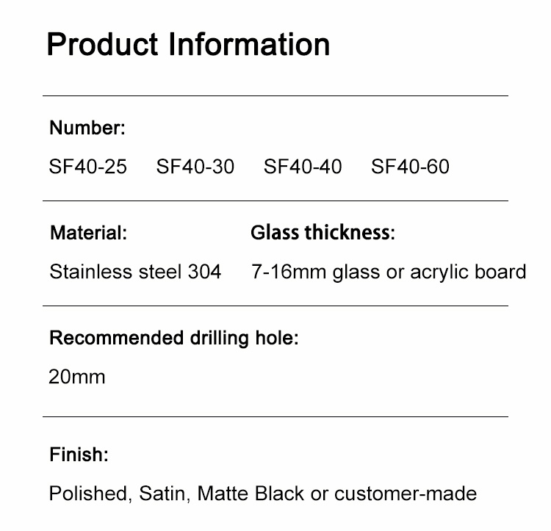Click the 7-16mm glass or acrylic board text
This screenshot has width=551, height=531.
[389, 272]
